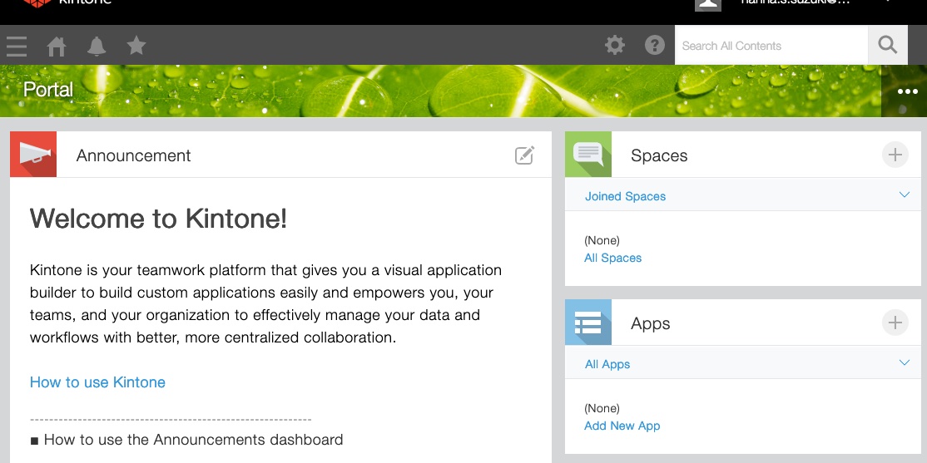
Task: Open the help question mark
Action: point(654,46)
